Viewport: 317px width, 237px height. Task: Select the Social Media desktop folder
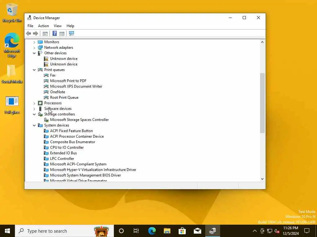12,74
